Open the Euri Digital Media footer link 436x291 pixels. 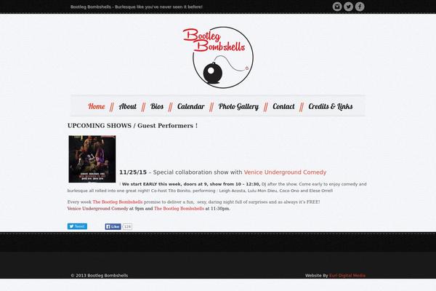(x=347, y=276)
